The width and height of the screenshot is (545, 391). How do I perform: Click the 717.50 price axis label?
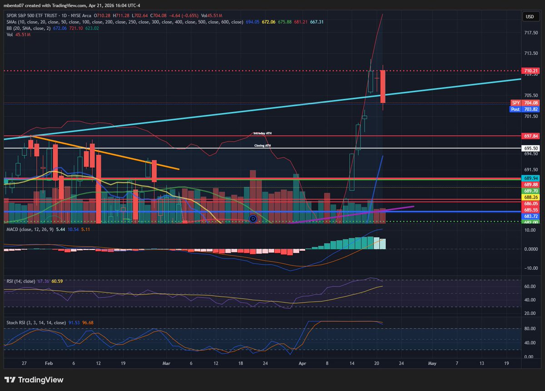pos(531,33)
